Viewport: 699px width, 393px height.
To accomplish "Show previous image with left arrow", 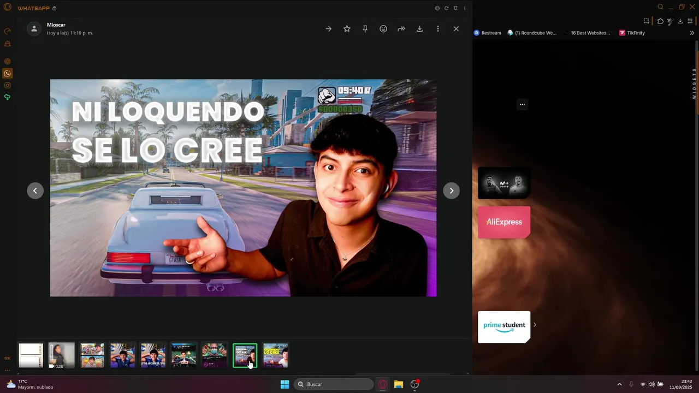I will pos(35,190).
